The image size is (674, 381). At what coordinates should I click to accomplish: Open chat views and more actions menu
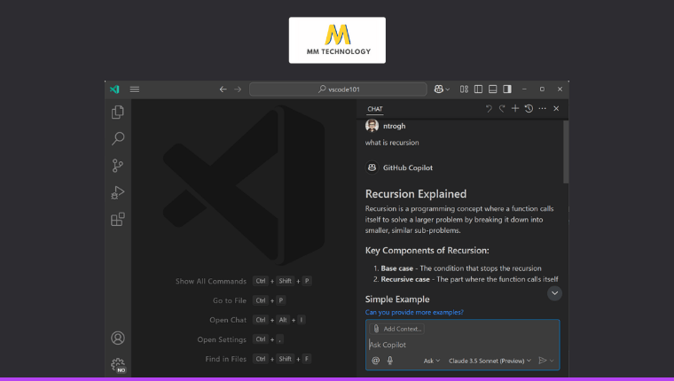543,109
